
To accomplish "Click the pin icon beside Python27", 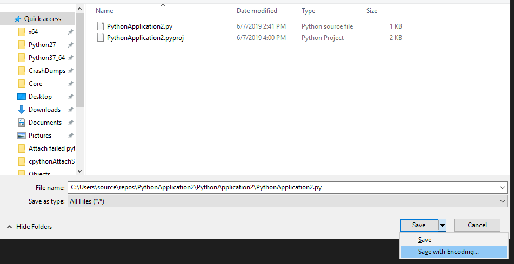I will pyautogui.click(x=70, y=45).
